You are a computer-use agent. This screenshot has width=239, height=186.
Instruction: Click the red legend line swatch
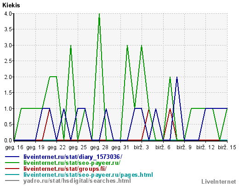coord(12,169)
